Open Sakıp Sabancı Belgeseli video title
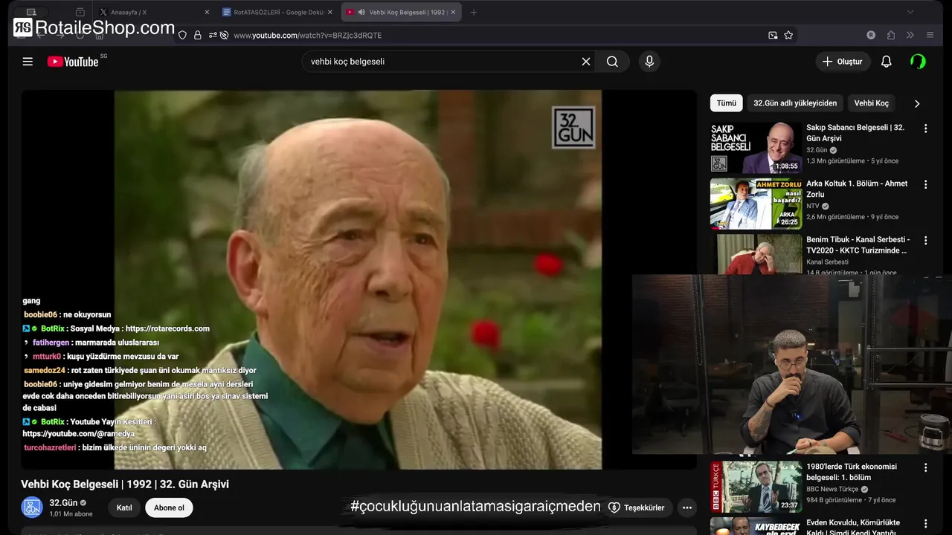Image resolution: width=952 pixels, height=535 pixels. coord(855,133)
